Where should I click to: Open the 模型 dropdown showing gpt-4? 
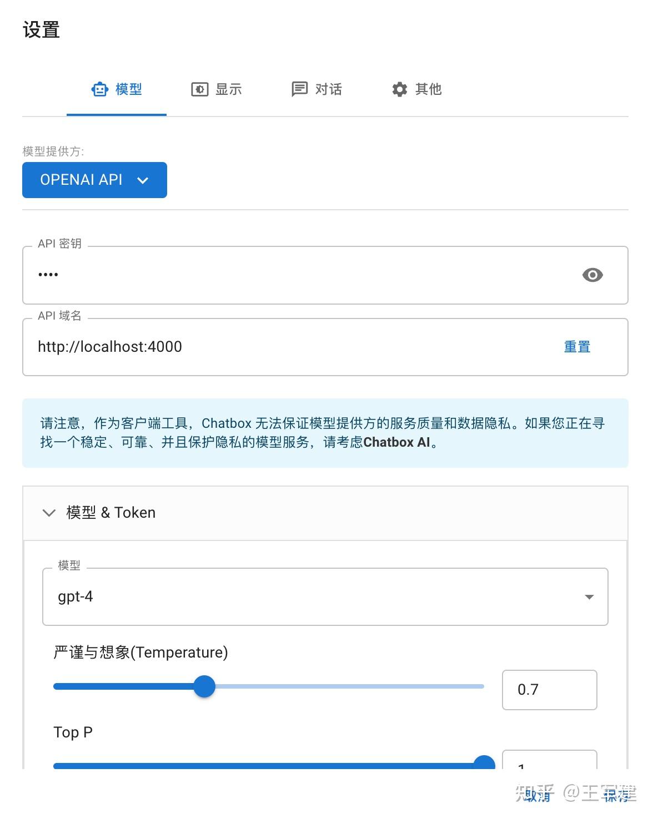click(x=325, y=597)
